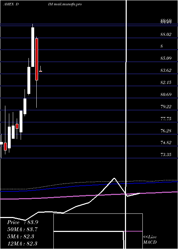Click the 74.82 price level label
This screenshot has height=249, width=178.
(x=166, y=142)
